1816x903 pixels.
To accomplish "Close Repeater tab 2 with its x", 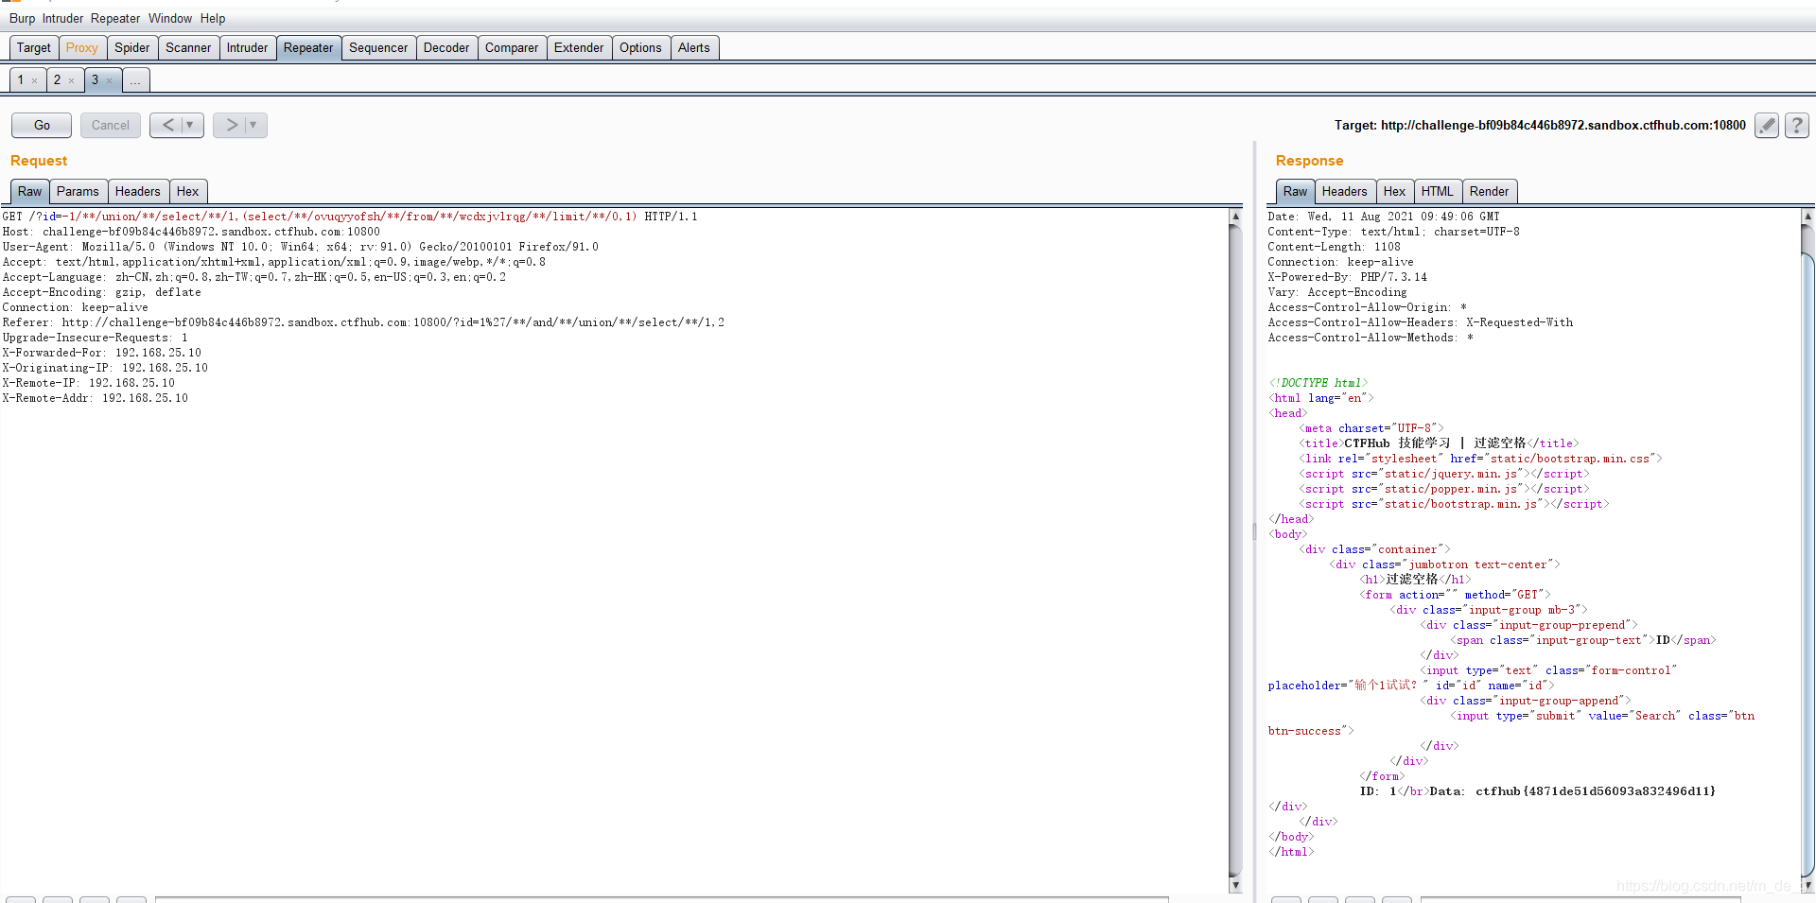I will pos(71,81).
